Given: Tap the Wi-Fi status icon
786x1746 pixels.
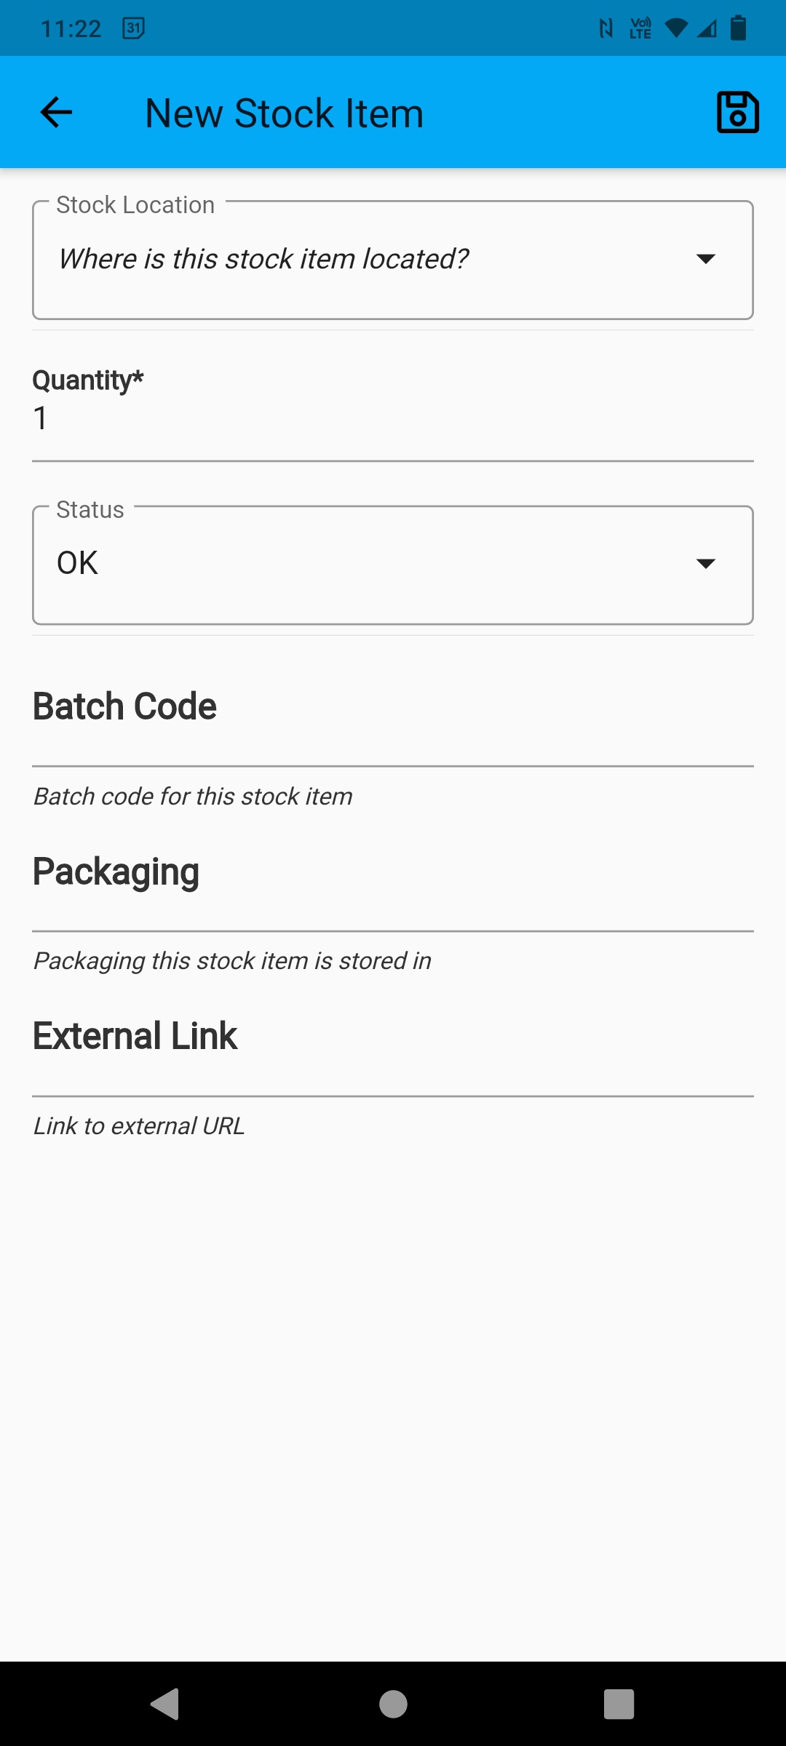Looking at the screenshot, I should (676, 28).
